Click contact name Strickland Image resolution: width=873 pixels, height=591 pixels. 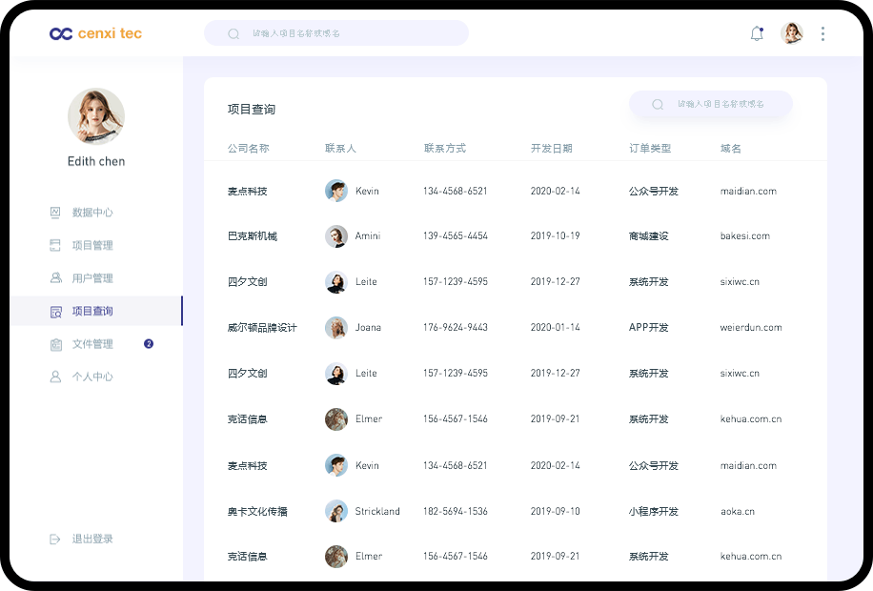pyautogui.click(x=377, y=511)
